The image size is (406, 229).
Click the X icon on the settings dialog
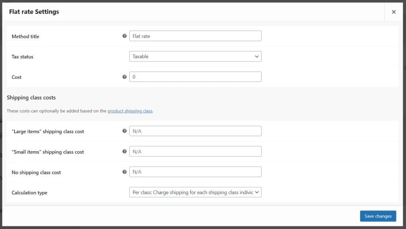[x=394, y=11]
